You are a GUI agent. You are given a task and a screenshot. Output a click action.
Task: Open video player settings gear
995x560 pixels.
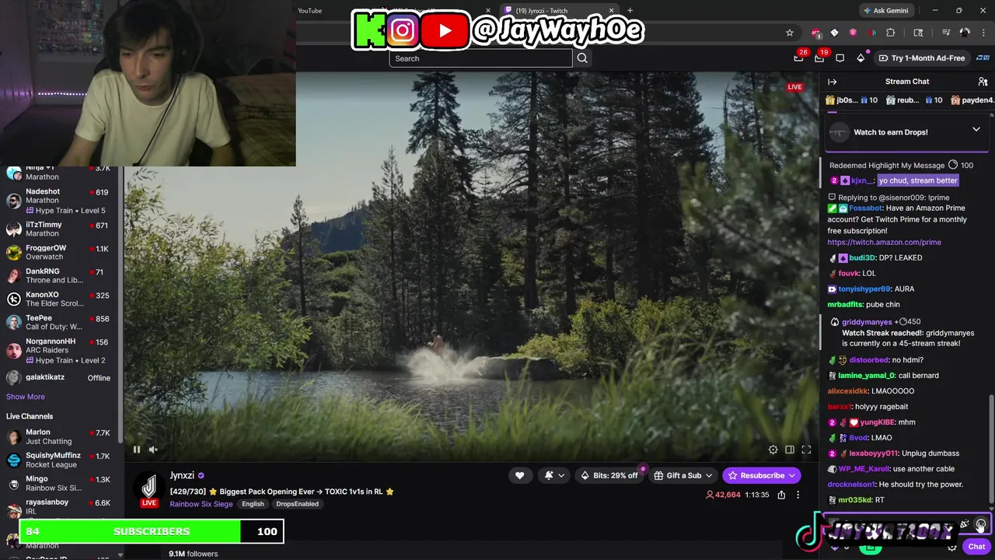click(x=773, y=450)
